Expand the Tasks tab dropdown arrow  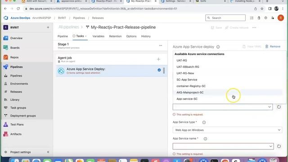click(x=85, y=36)
